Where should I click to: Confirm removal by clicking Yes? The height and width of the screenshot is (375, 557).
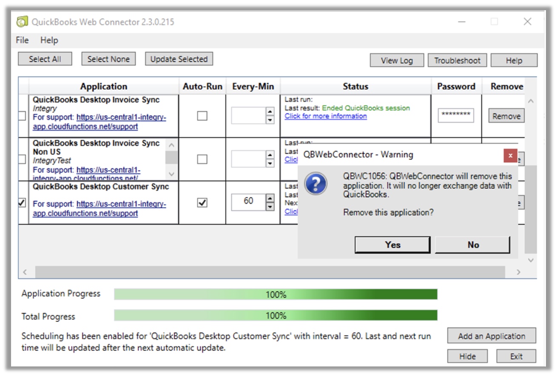[392, 244]
